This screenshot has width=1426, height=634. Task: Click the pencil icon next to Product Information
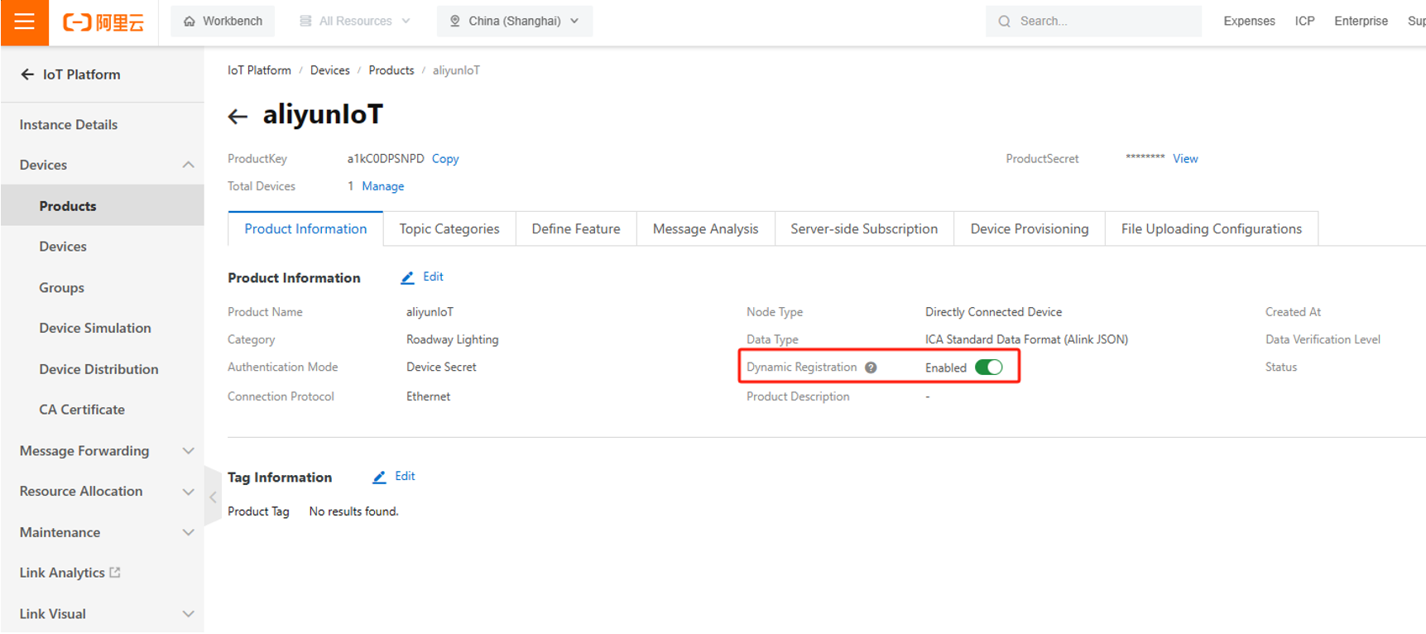(407, 278)
